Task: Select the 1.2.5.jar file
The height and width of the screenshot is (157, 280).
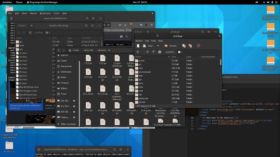Action: [x=88, y=60]
